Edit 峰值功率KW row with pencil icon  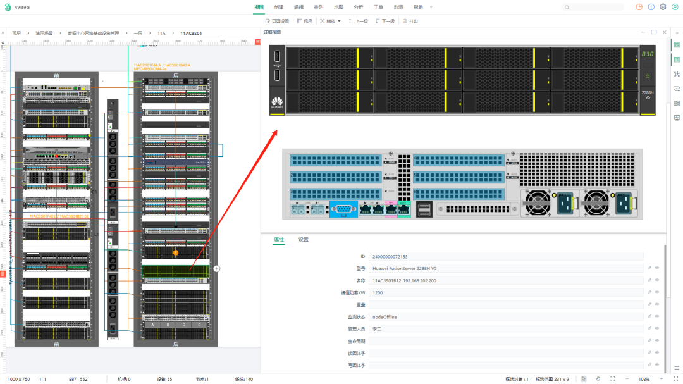click(x=649, y=292)
